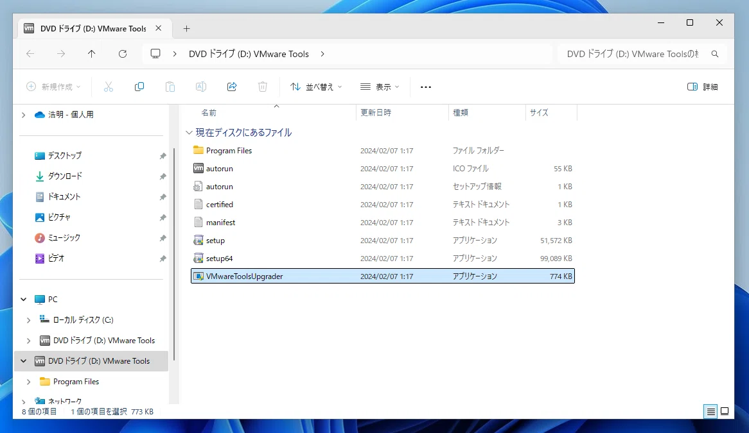The image size is (749, 433).
Task: Expand the Program Files sidebar tree node
Action: click(29, 382)
